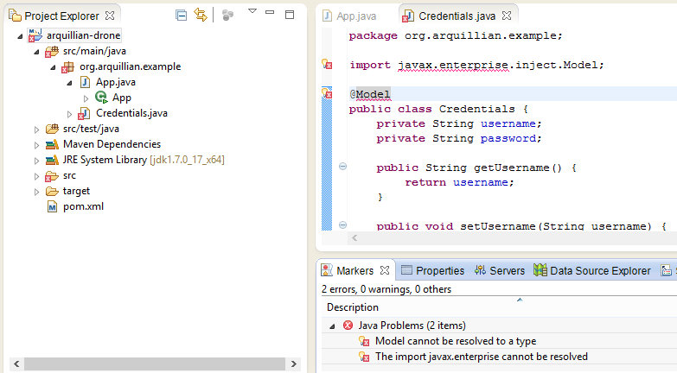Expand Credentials.java in the tree
The width and height of the screenshot is (677, 373).
pyautogui.click(x=69, y=114)
